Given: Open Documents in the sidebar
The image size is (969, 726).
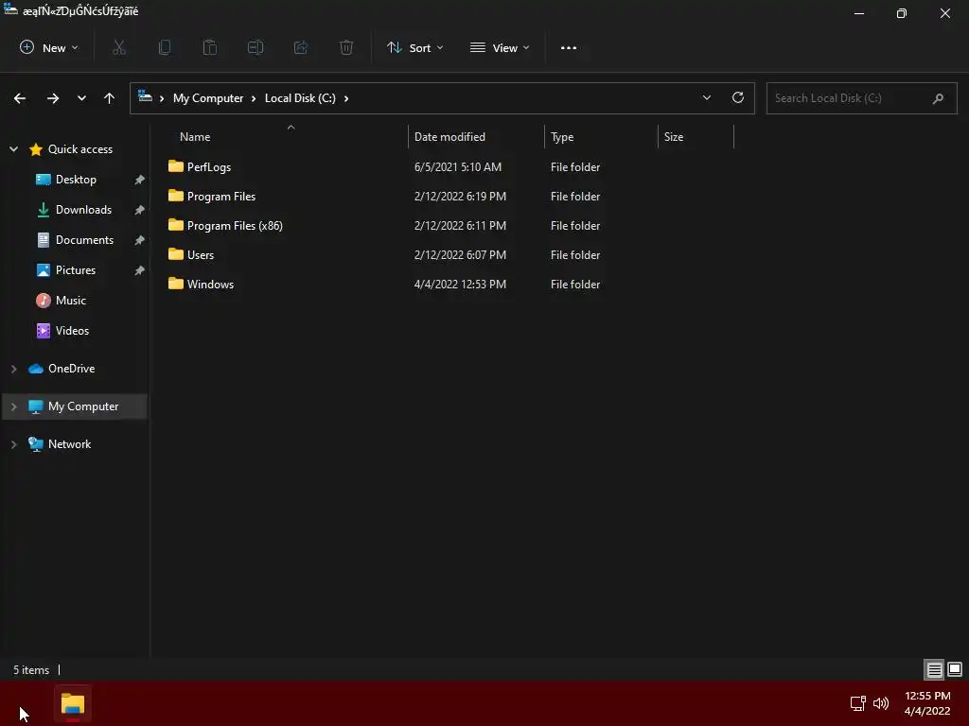Looking at the screenshot, I should [x=84, y=240].
